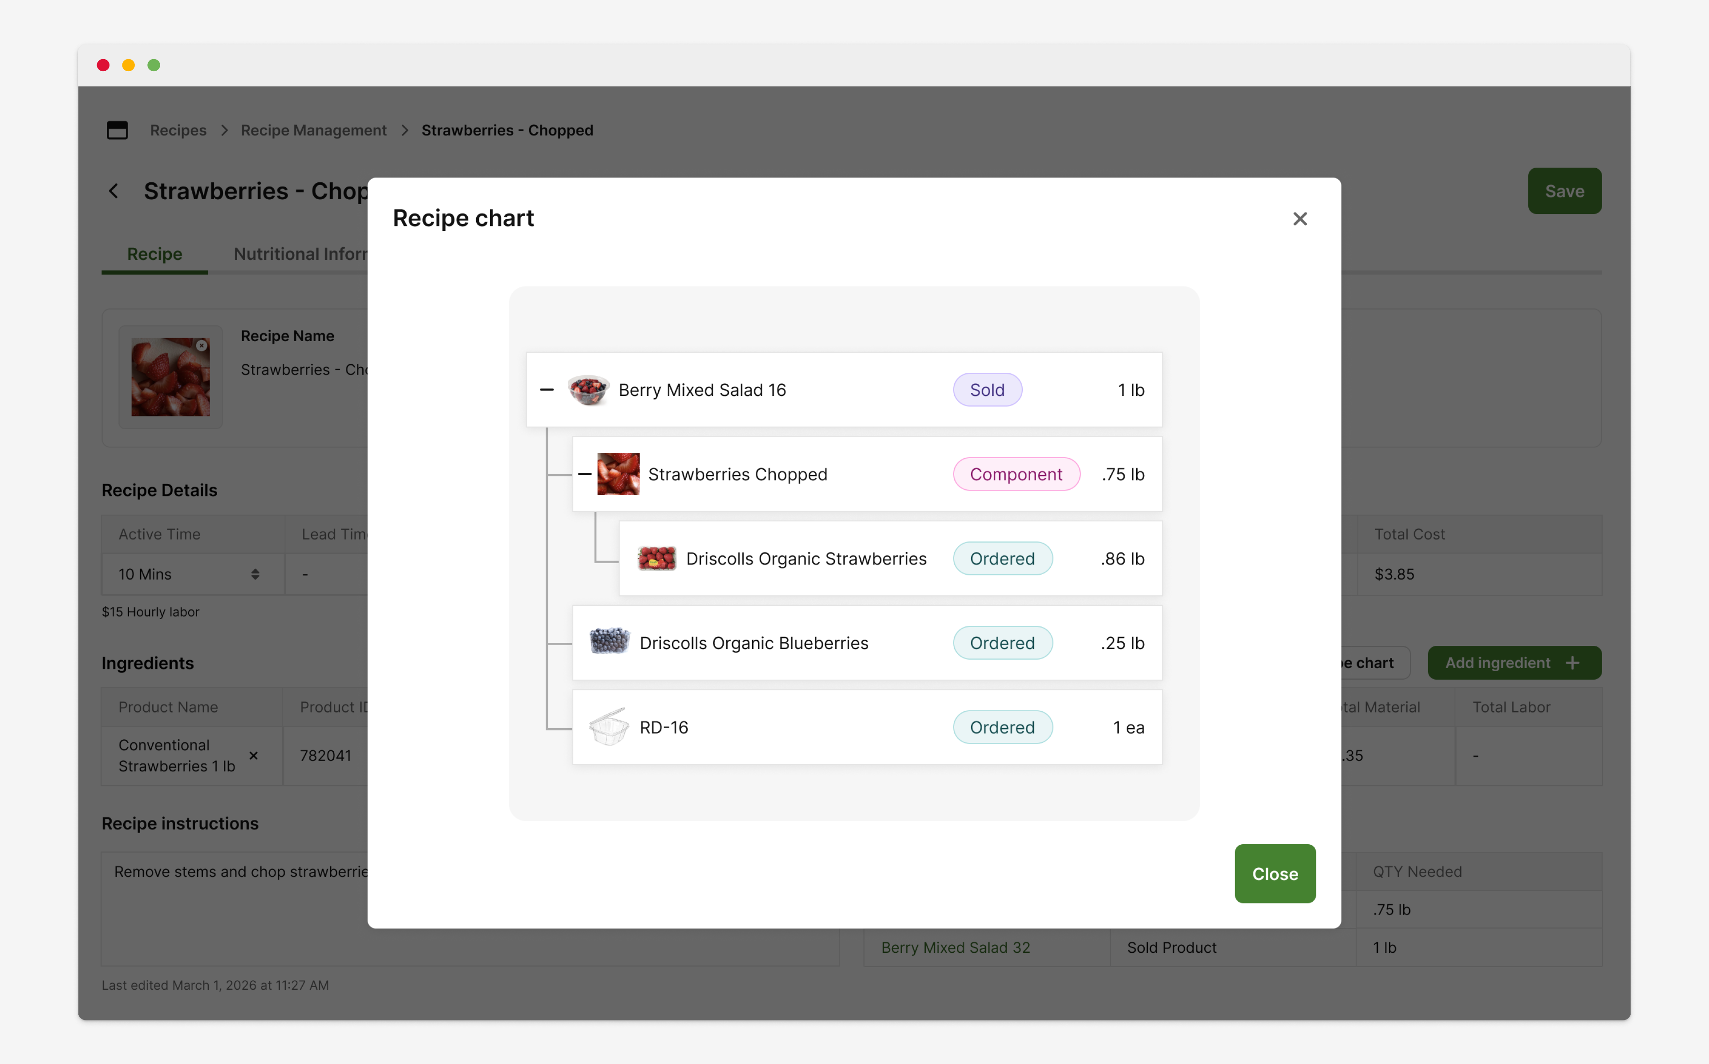The image size is (1709, 1064).
Task: Collapse the Berry Mixed Salad 16 row
Action: coord(547,390)
